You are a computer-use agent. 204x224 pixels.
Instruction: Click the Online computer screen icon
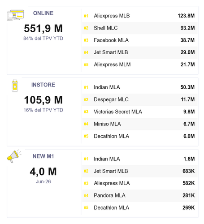coord(16,15)
